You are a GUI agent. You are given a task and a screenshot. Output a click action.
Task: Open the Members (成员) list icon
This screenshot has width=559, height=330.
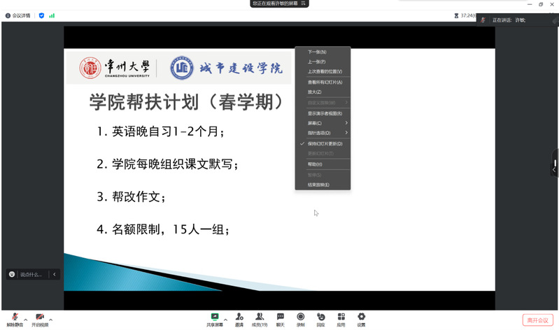tap(260, 317)
